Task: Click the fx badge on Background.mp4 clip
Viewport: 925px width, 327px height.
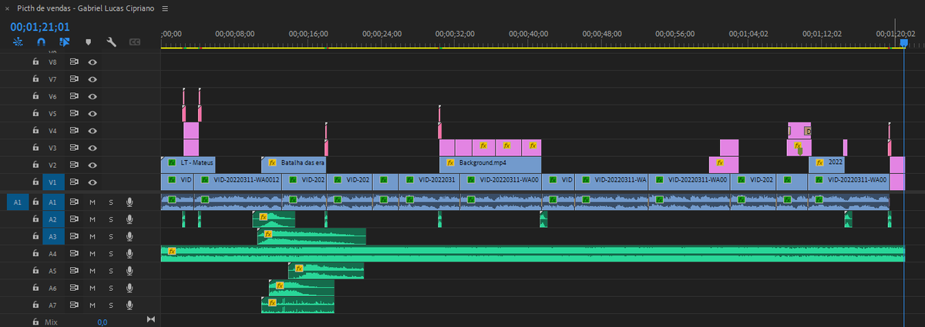Action: point(451,164)
